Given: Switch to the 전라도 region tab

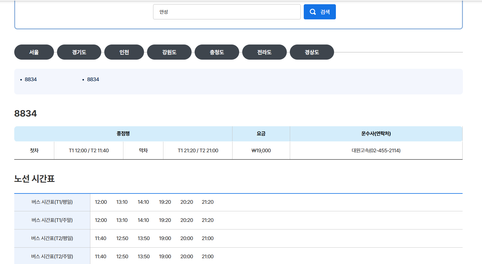Looking at the screenshot, I should pyautogui.click(x=264, y=52).
